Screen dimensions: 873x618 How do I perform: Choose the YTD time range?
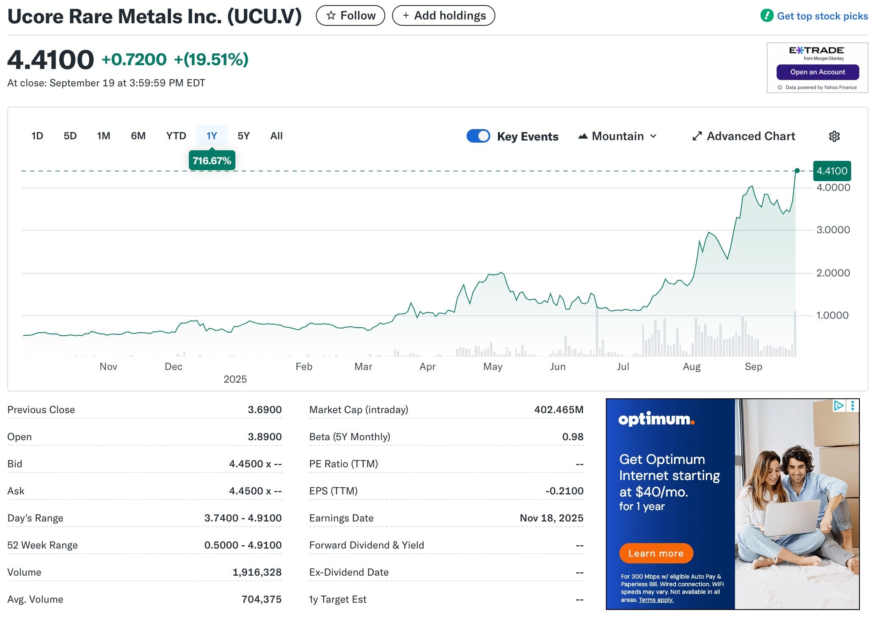click(x=176, y=136)
